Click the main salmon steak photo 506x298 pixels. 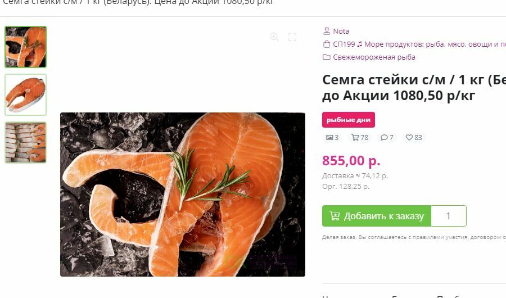tap(183, 195)
